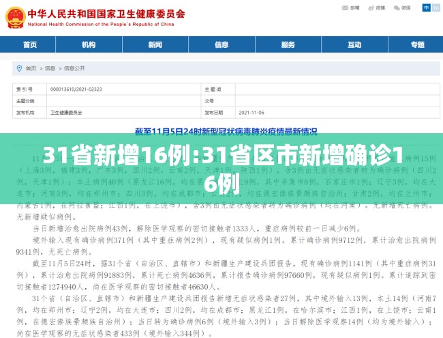Click the paragraph starting 当日新增治愈出院病例43例
Screen dimensions: 443x338
pyautogui.click(x=196, y=229)
